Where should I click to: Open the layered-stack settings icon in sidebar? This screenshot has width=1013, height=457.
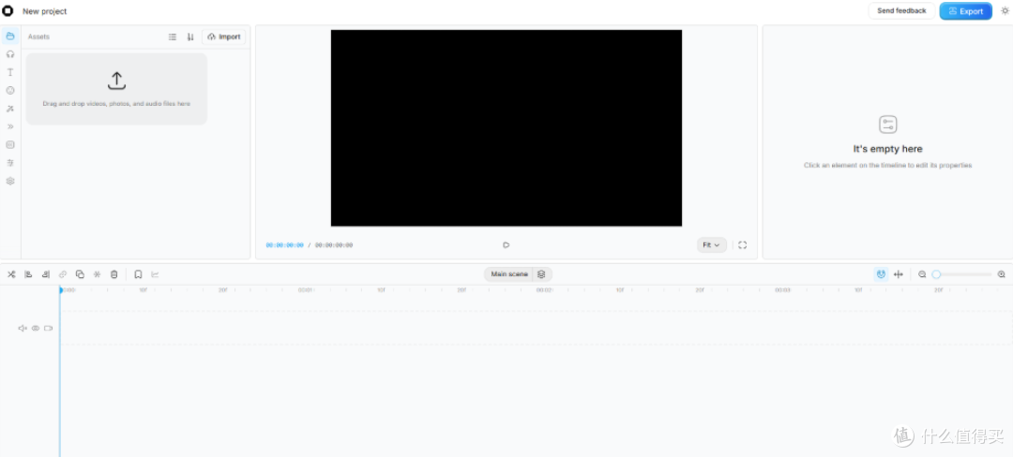pyautogui.click(x=10, y=181)
